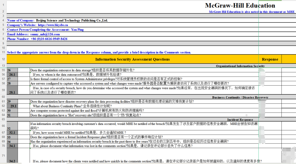Select the Business Continuity / Disaster Recovery heading
The width and height of the screenshot is (296, 164).
[x=240, y=97]
